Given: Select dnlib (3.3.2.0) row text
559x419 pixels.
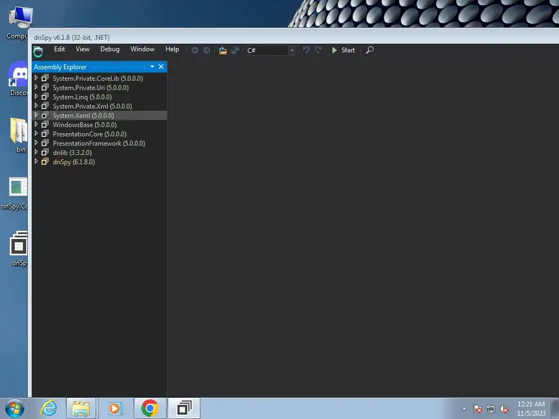Looking at the screenshot, I should pyautogui.click(x=72, y=153).
